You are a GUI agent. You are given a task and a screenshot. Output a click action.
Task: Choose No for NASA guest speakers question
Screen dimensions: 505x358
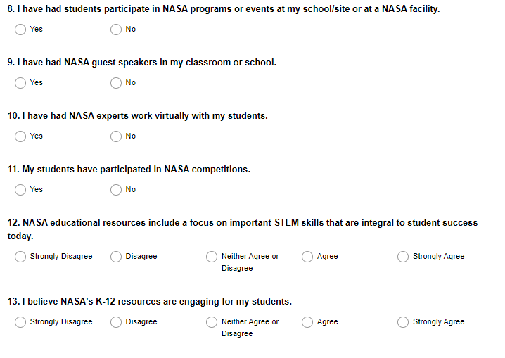(117, 83)
